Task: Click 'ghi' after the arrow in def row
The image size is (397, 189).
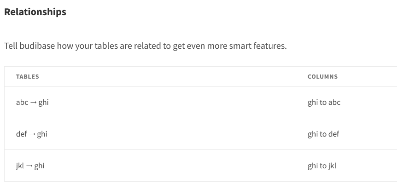Action: point(42,134)
